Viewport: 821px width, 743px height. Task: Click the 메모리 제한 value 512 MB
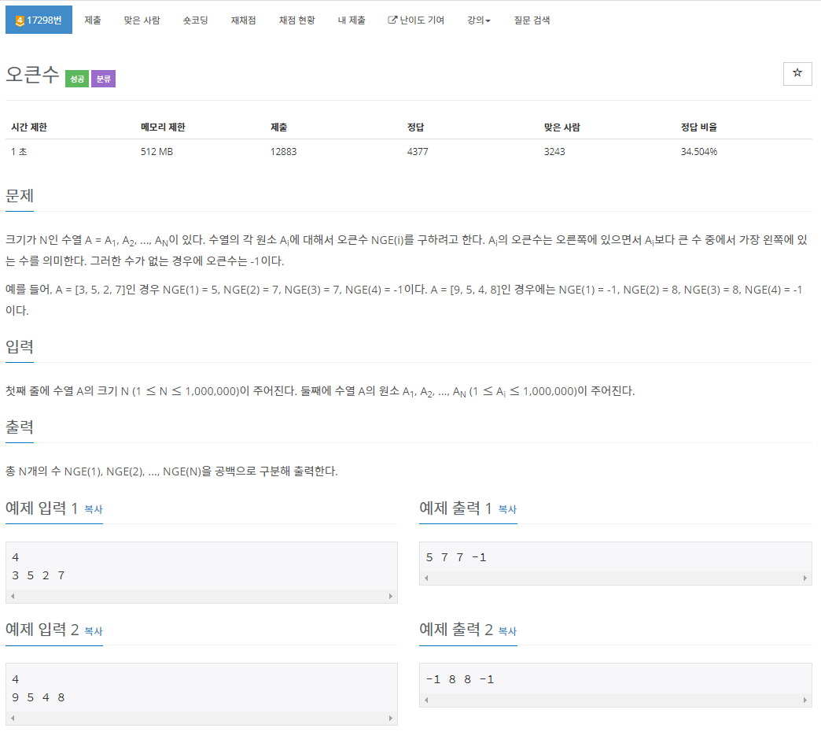[156, 152]
